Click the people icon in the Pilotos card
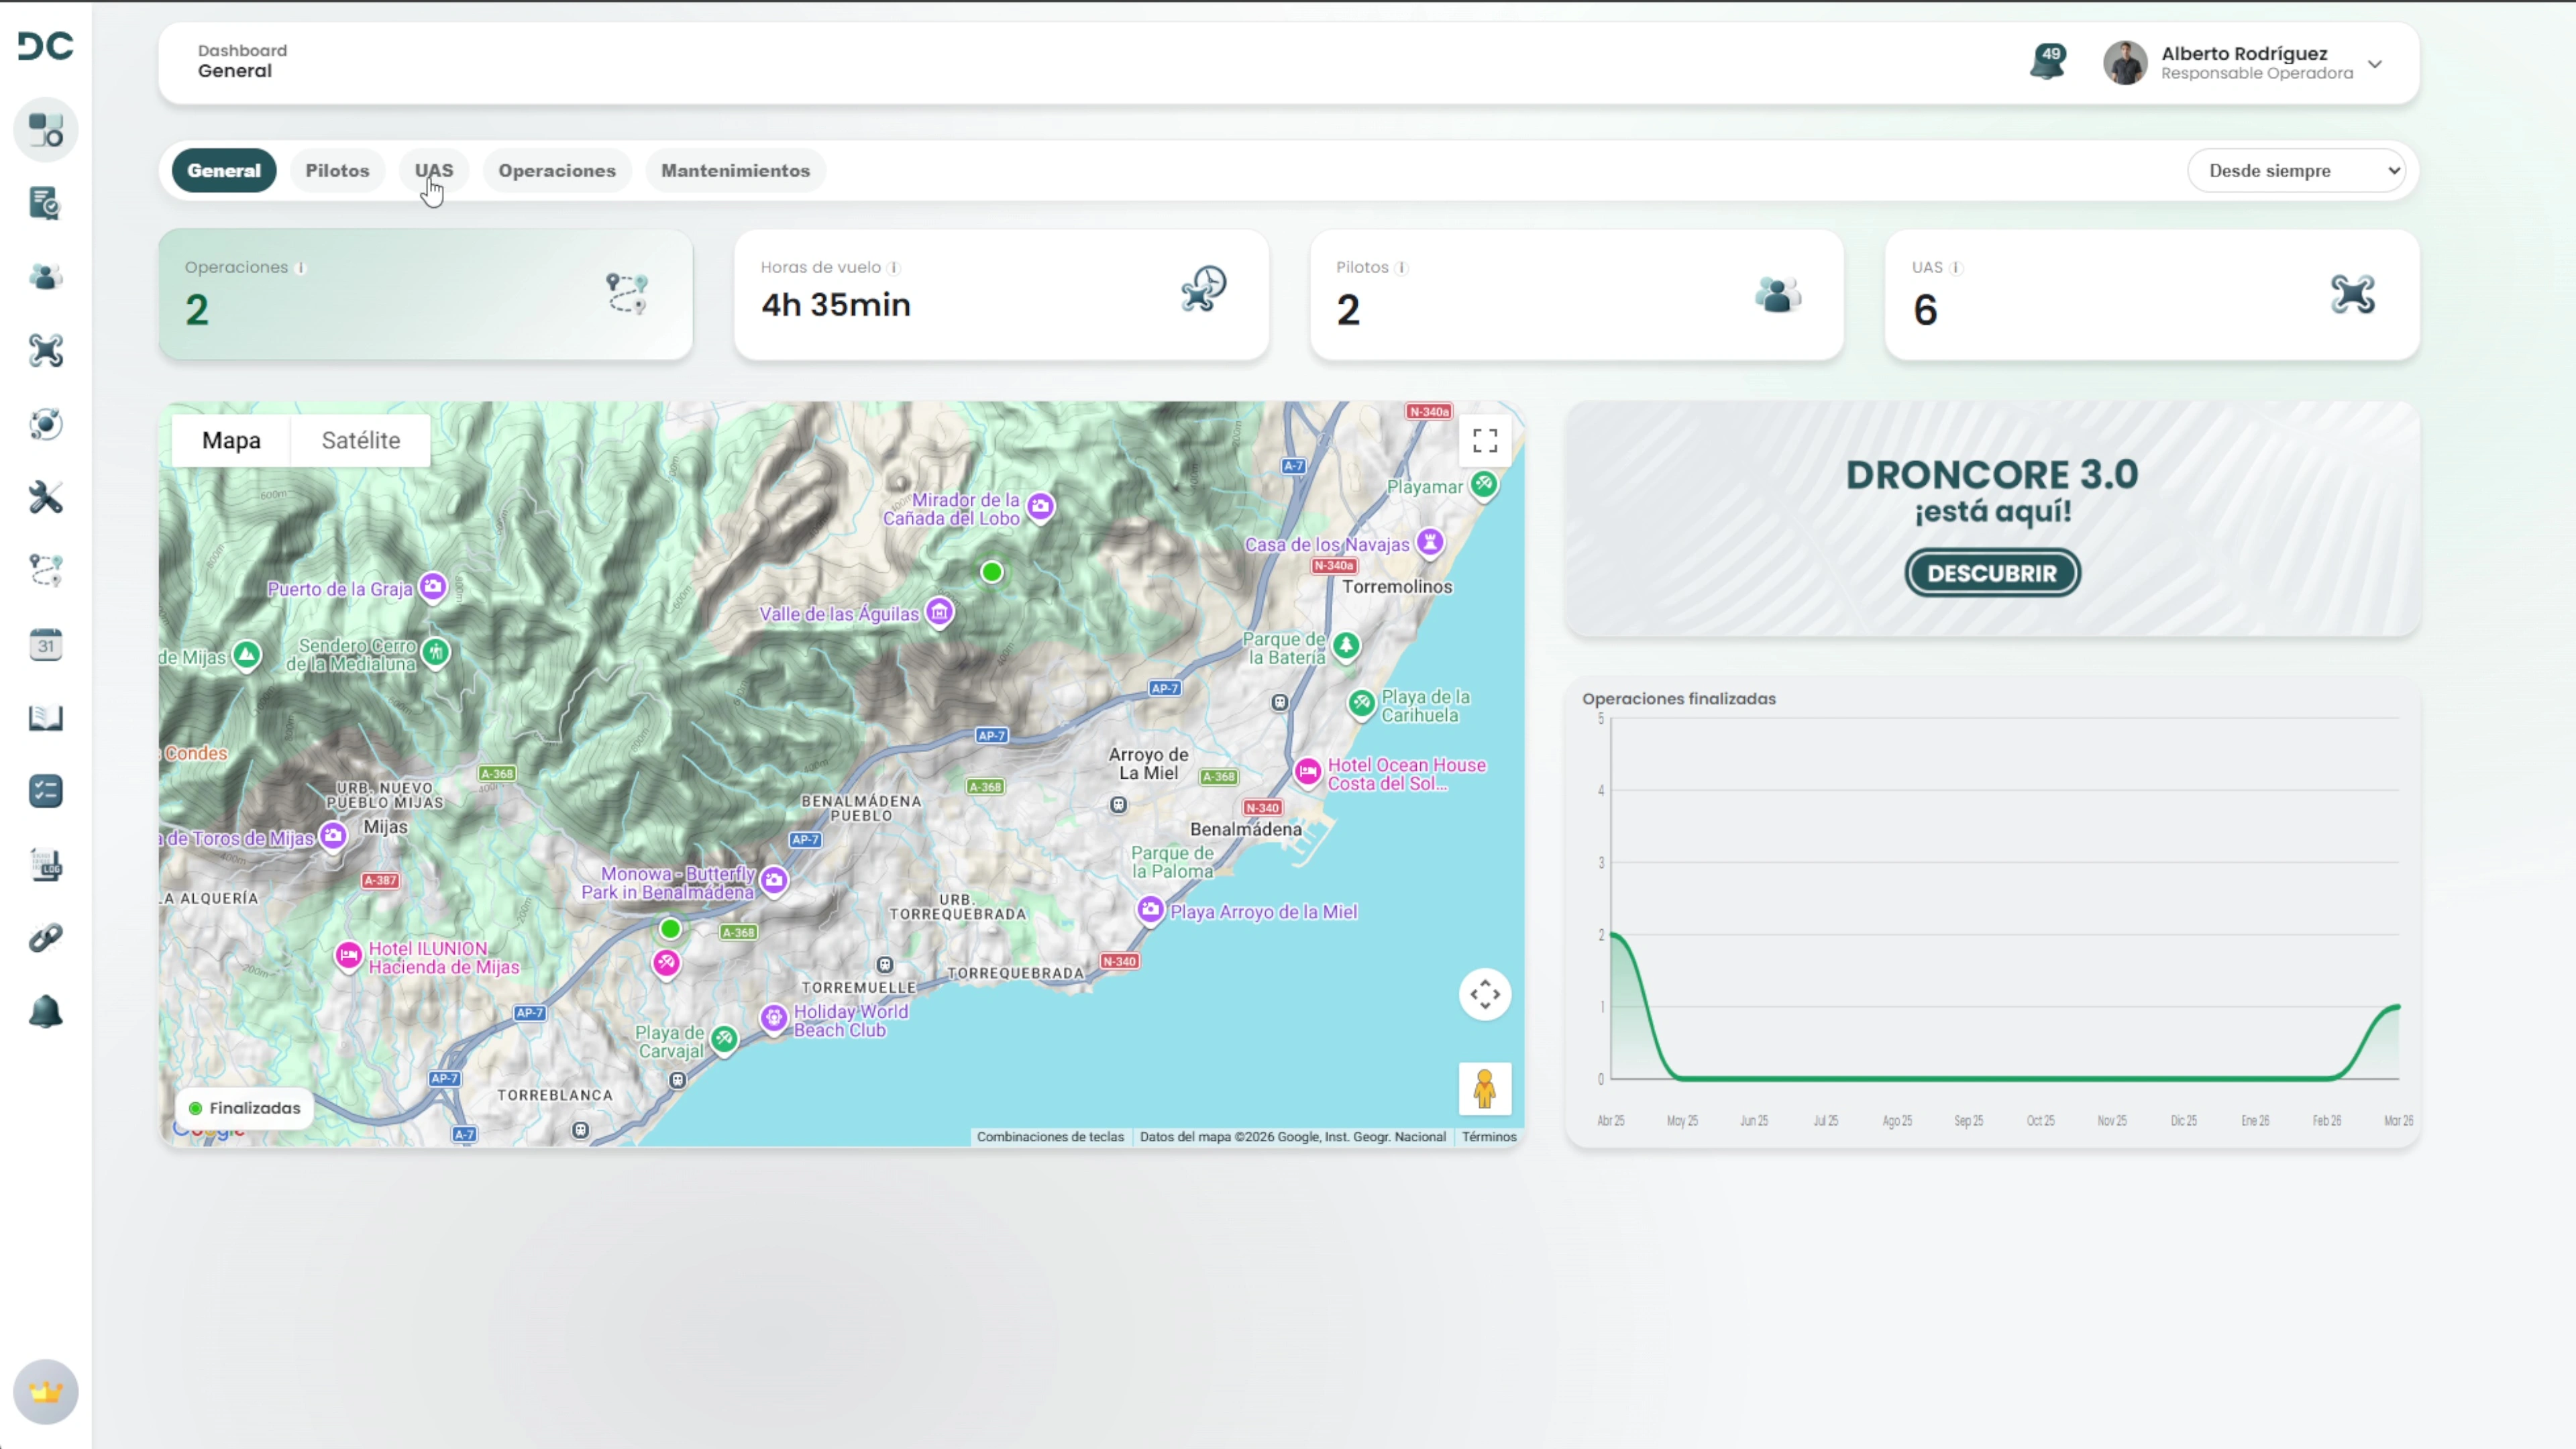This screenshot has width=2576, height=1449. click(1778, 295)
